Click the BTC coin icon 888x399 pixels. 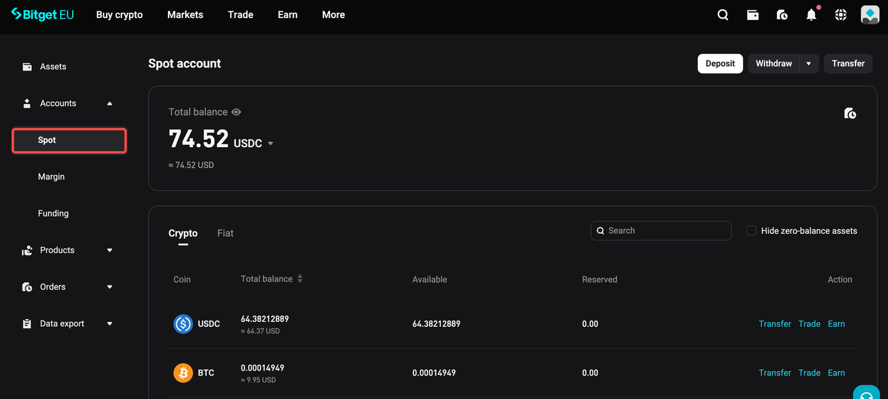pos(183,373)
